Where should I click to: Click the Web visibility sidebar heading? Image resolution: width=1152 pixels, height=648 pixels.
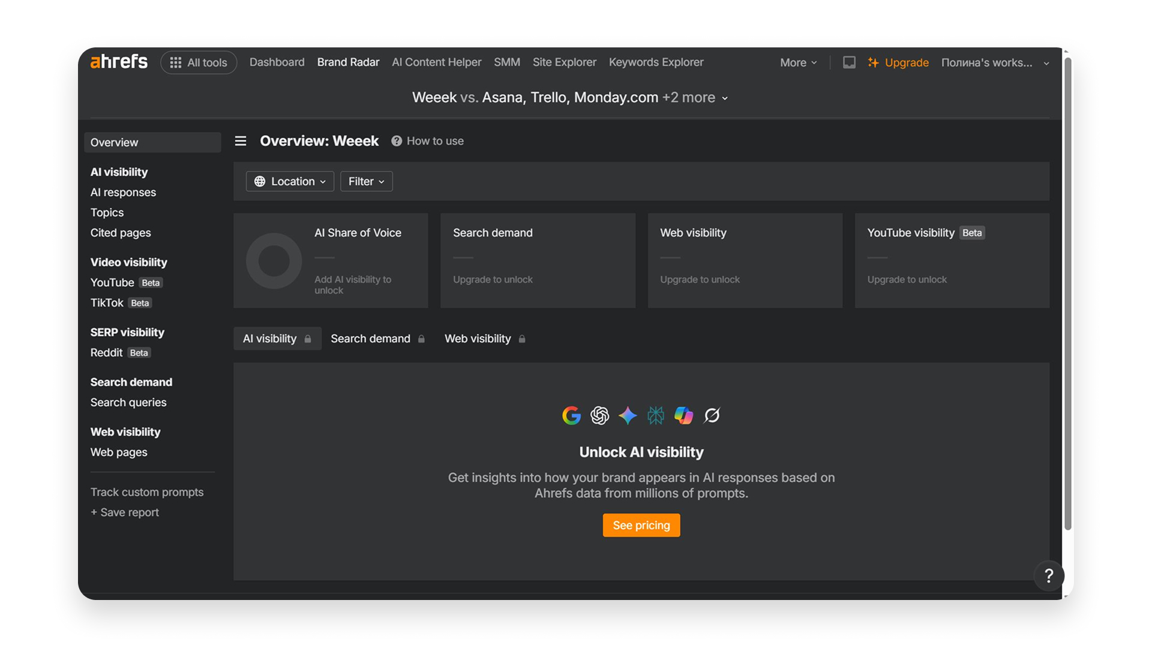125,432
